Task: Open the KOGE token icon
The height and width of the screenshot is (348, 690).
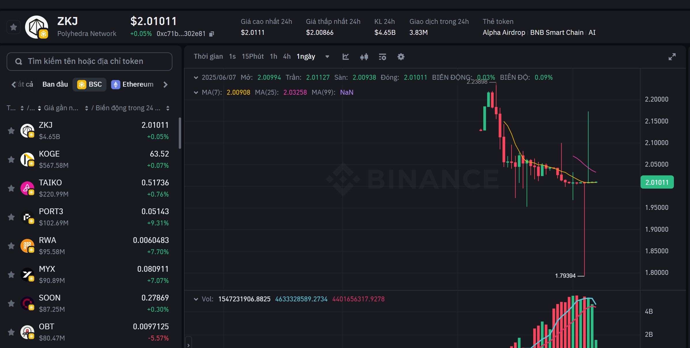Action: click(x=27, y=159)
